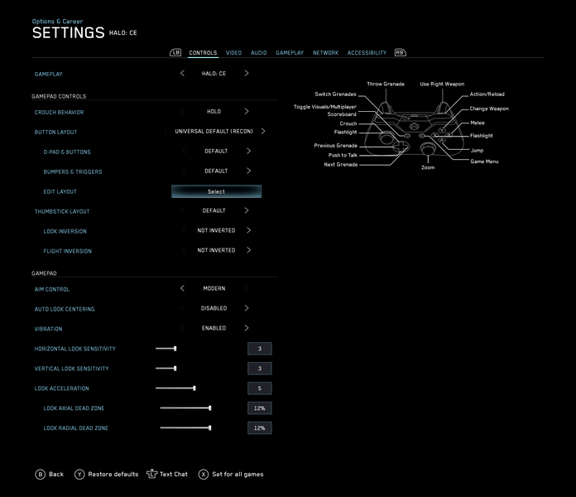Click the Game Menu diagram label

484,162
